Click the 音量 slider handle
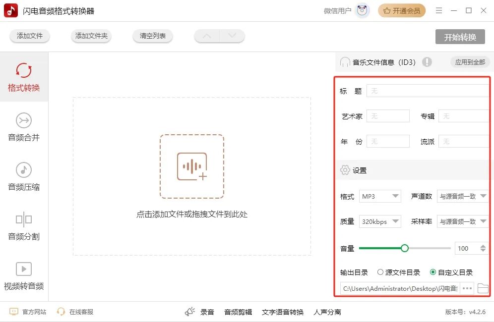 coord(405,248)
